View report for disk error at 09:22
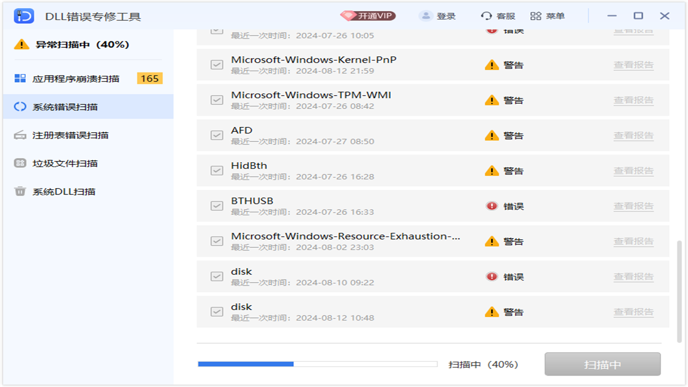This screenshot has width=688, height=387. pyautogui.click(x=634, y=277)
